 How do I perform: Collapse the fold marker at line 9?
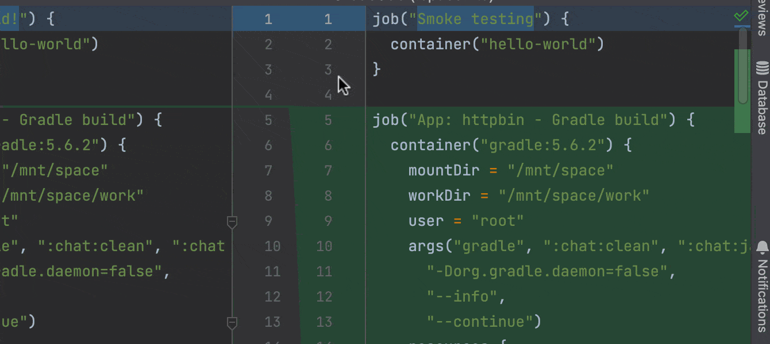click(x=232, y=221)
